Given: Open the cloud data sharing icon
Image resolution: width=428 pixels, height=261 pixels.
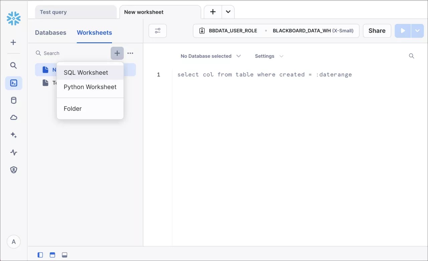Looking at the screenshot, I should [x=13, y=117].
